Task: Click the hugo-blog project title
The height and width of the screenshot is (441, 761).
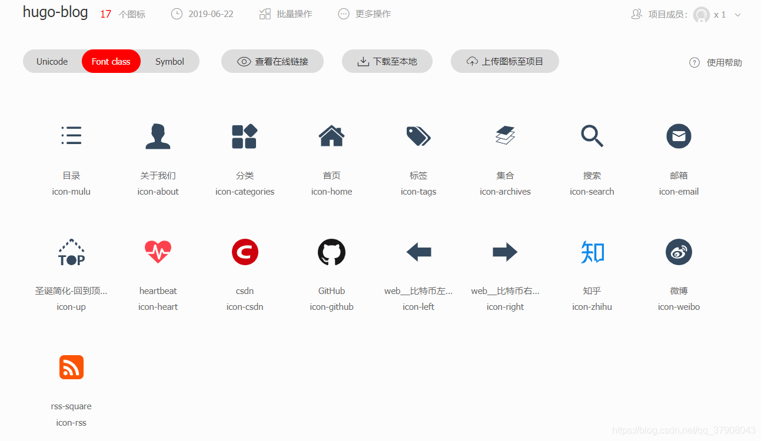Action: (x=55, y=12)
